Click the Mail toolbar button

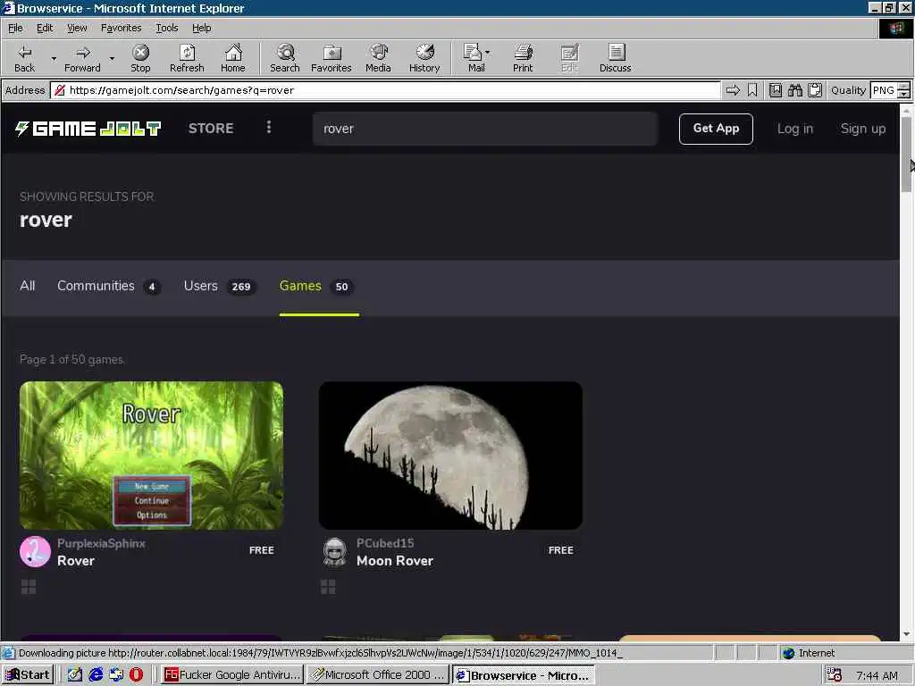pyautogui.click(x=474, y=58)
